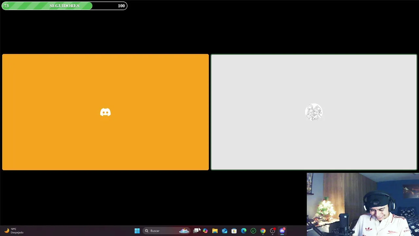Viewport: 419px width, 236px height.
Task: Open the green circular U app icon
Action: tap(253, 231)
